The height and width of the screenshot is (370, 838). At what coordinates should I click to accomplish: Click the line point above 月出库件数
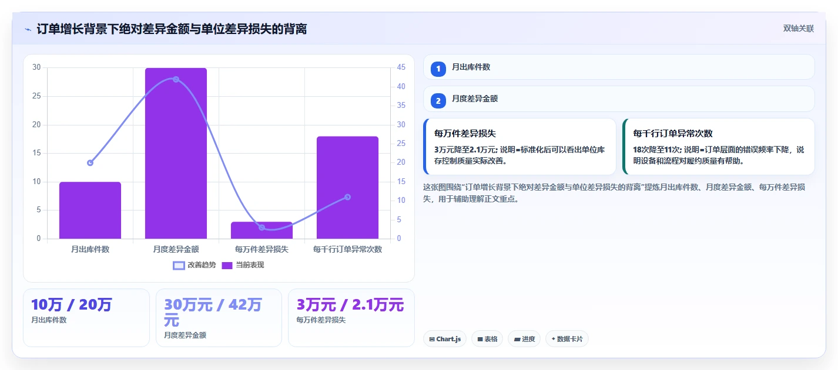coord(90,162)
